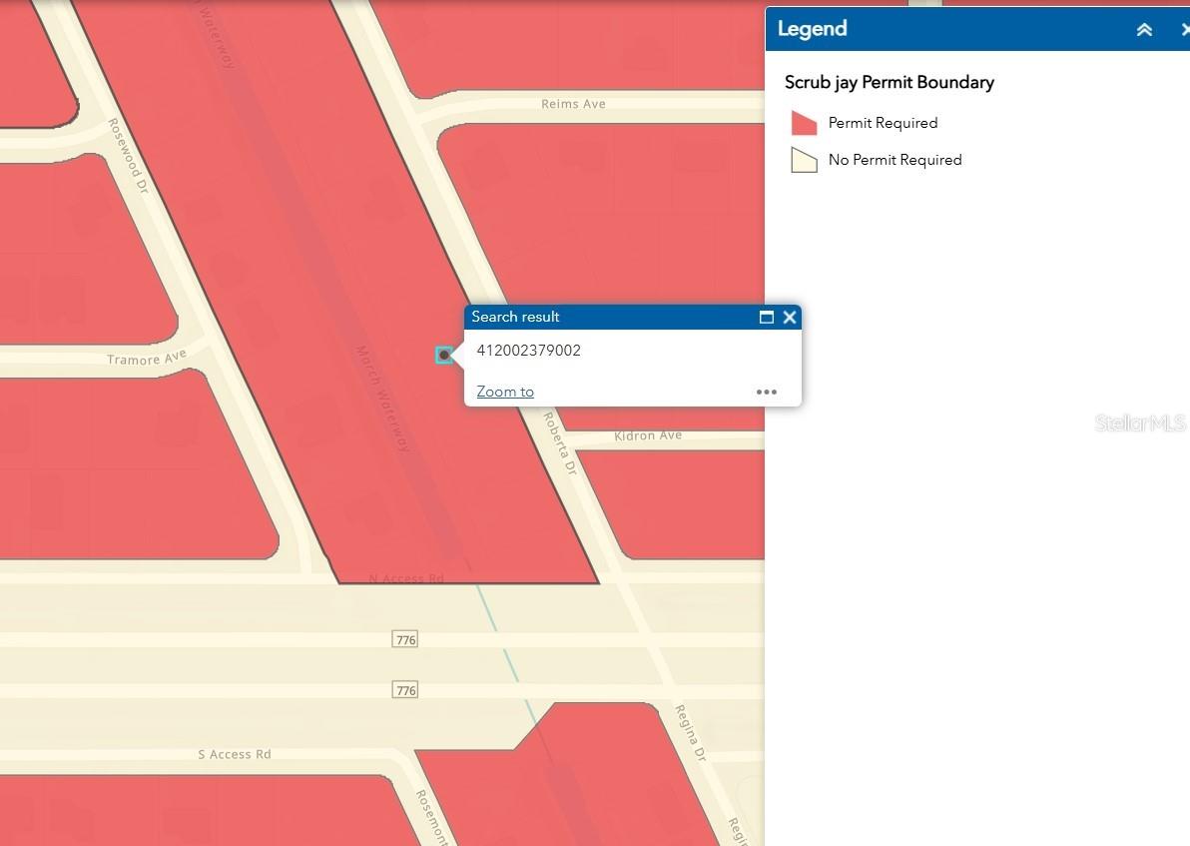
Task: Click the upper 776 highway shield
Action: 405,639
